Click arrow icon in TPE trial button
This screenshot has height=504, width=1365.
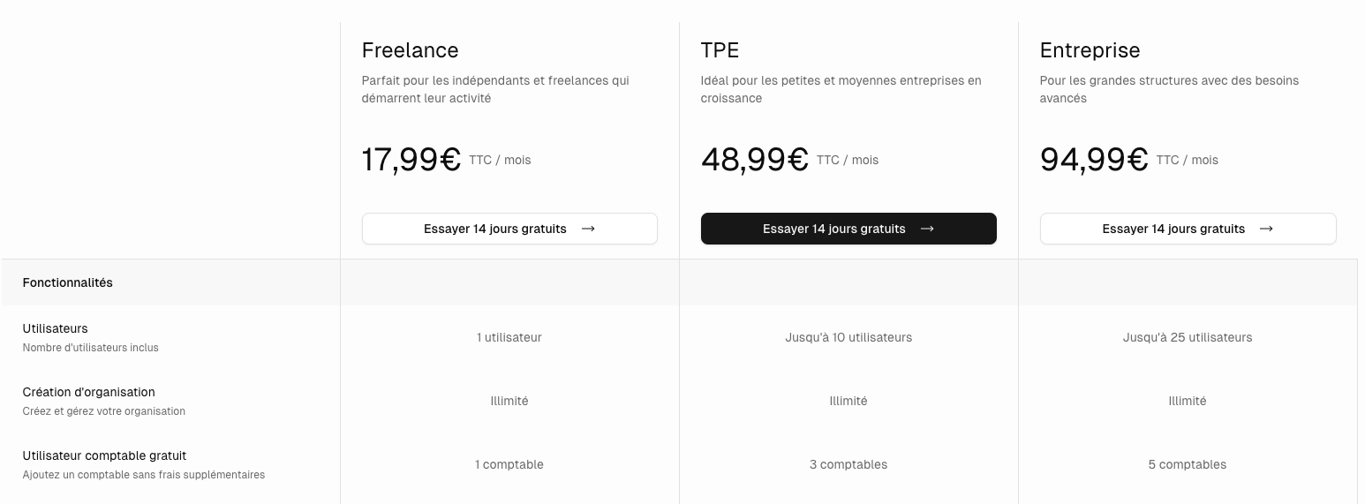click(927, 229)
